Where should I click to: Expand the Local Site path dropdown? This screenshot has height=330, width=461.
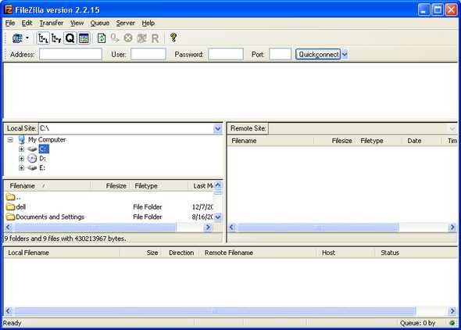217,128
